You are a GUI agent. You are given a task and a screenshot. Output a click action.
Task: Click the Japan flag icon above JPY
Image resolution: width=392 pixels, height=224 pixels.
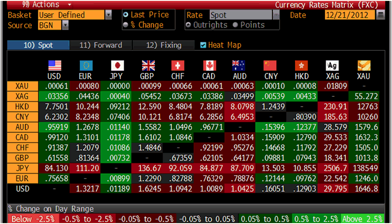pyautogui.click(x=117, y=66)
